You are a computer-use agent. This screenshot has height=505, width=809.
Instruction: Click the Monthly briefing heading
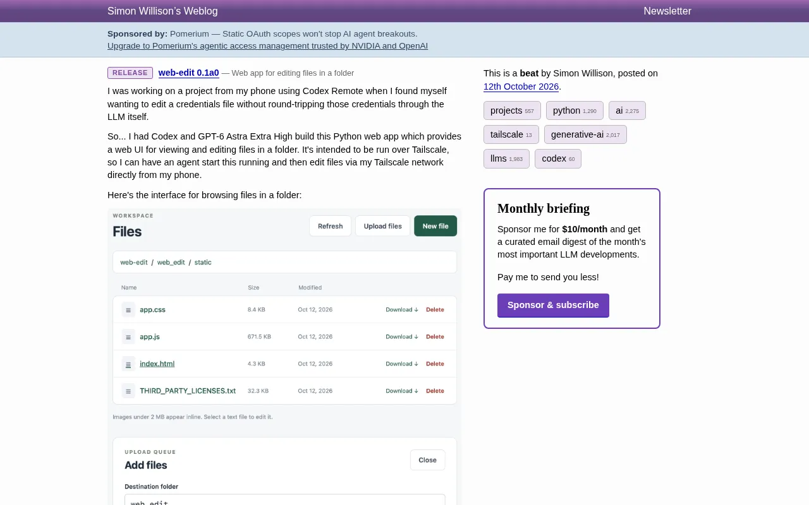(x=544, y=209)
